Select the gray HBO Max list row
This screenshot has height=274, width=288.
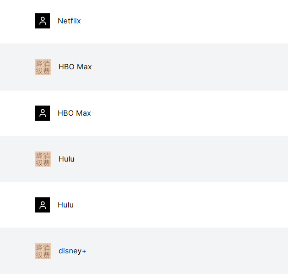click(144, 67)
